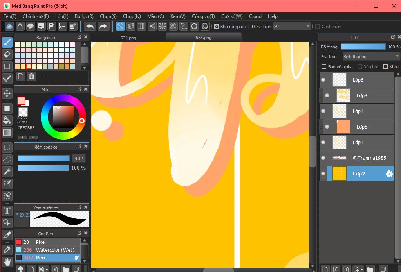Pop out the Lớp layers panel

click(x=393, y=37)
